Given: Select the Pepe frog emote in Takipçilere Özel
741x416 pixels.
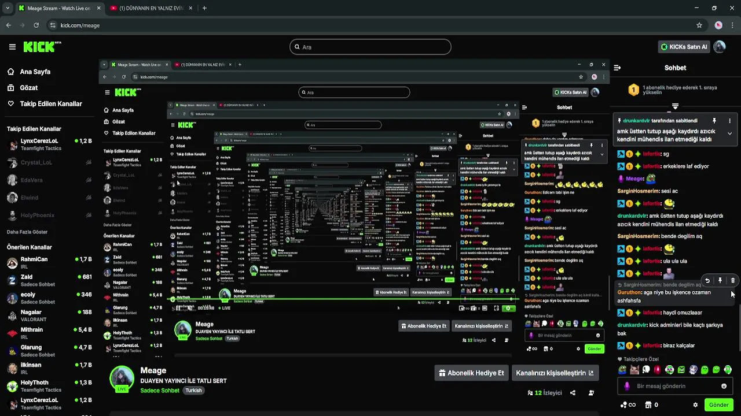Looking at the screenshot, I should [x=623, y=370].
